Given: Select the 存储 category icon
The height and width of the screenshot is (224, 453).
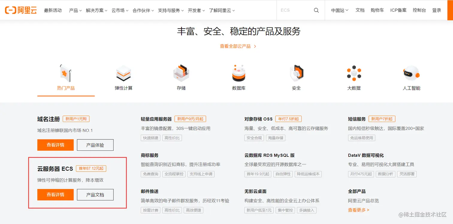Looking at the screenshot, I should [x=181, y=73].
